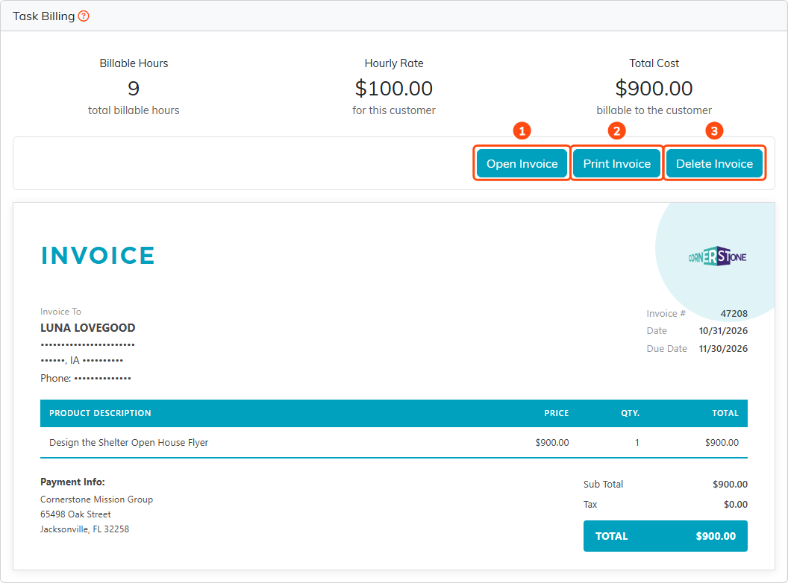Click the INVOICE heading
The height and width of the screenshot is (583, 788).
(98, 255)
